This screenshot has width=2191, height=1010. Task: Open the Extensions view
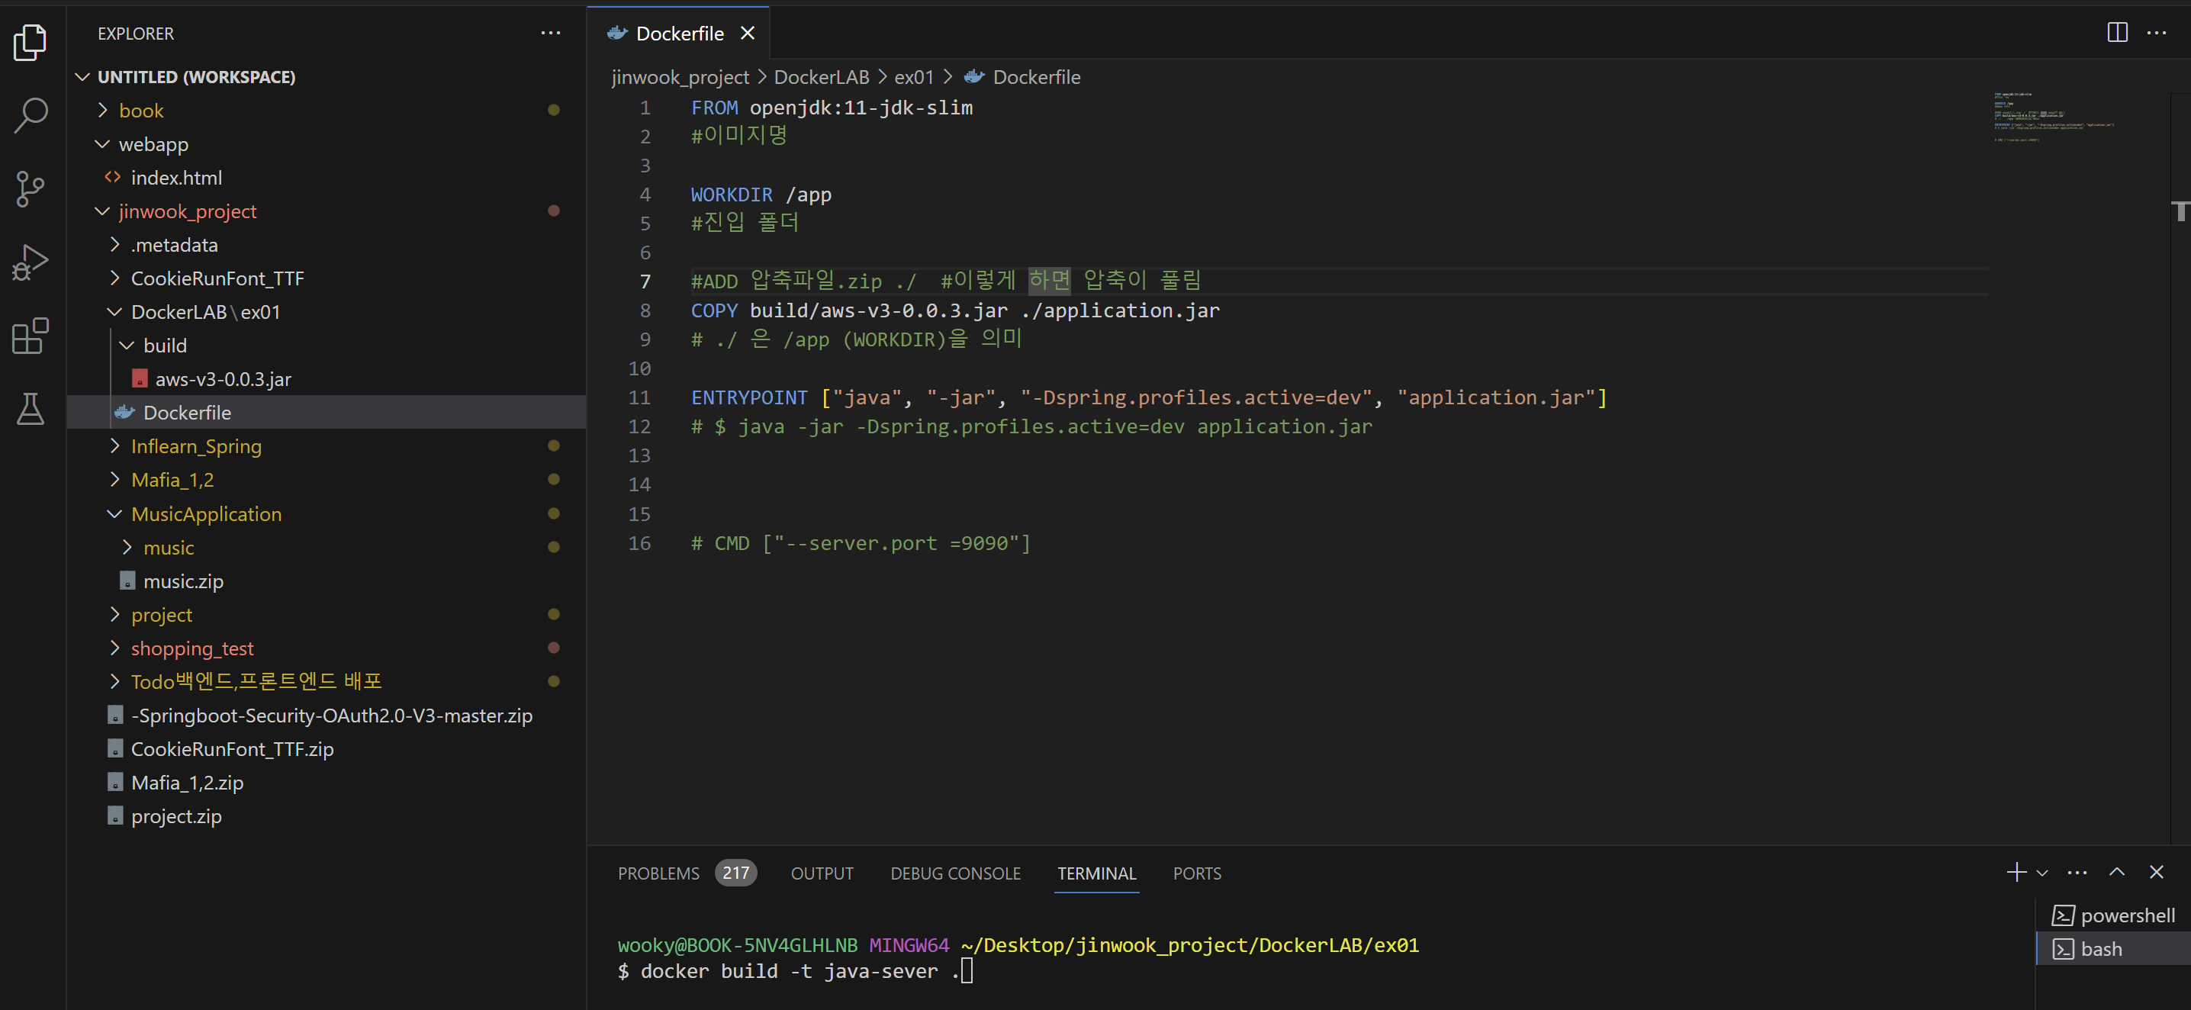pos(31,336)
